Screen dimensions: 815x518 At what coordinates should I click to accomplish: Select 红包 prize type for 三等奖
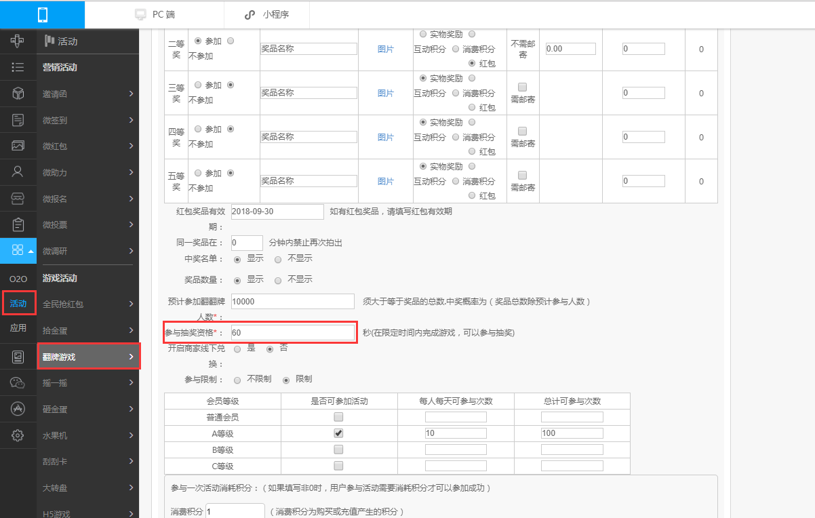pyautogui.click(x=472, y=107)
